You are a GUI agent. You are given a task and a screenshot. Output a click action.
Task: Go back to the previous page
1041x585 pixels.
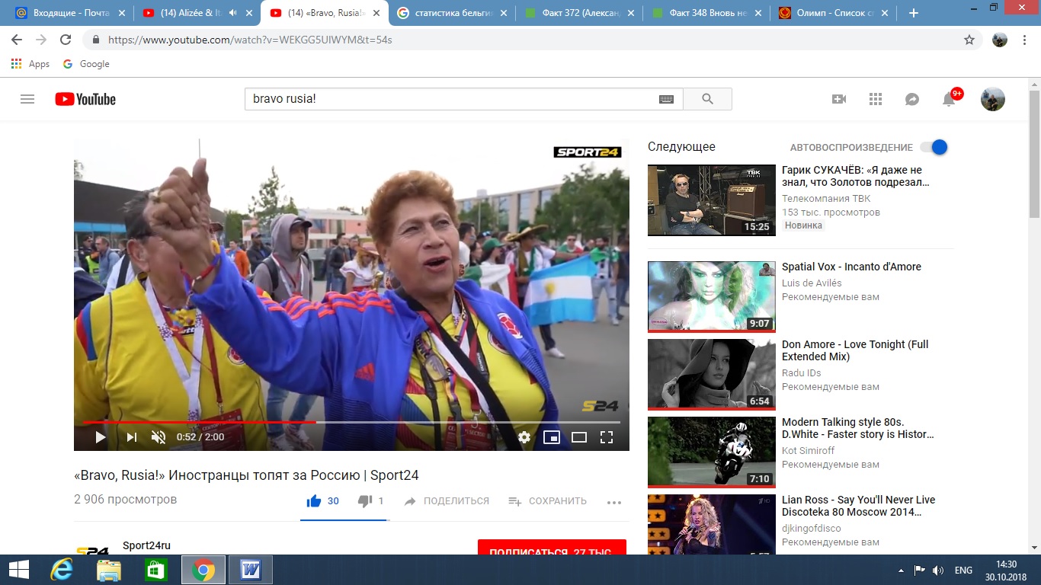click(x=17, y=40)
